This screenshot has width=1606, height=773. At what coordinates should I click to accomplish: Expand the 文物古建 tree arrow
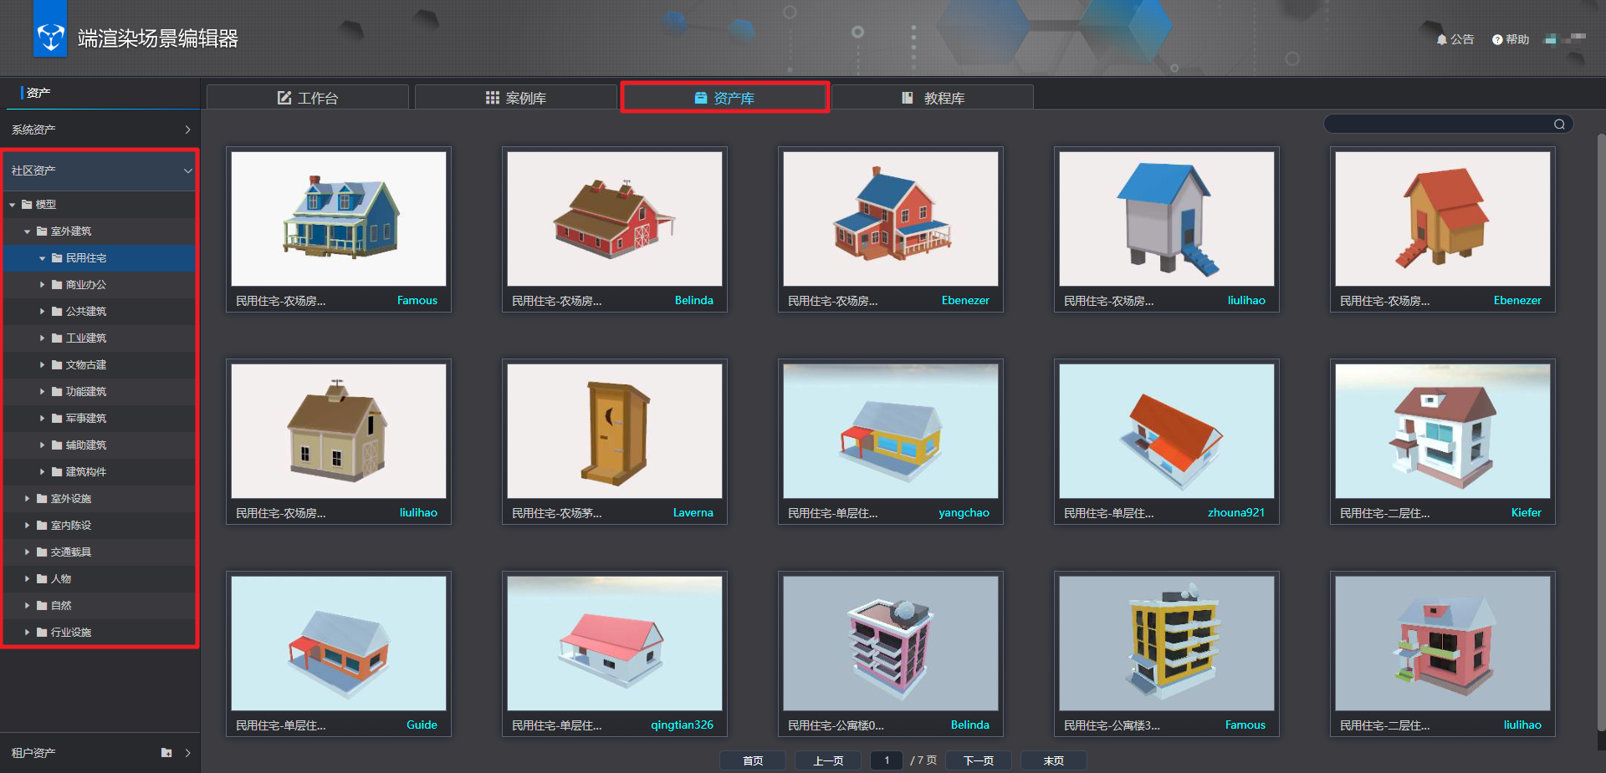(x=43, y=365)
